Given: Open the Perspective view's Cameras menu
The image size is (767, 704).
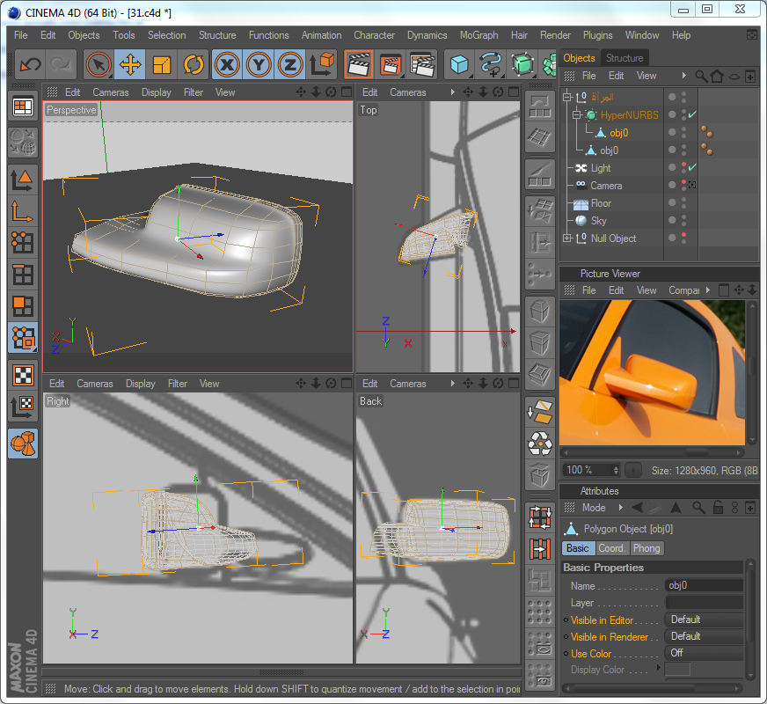Looking at the screenshot, I should 111,92.
